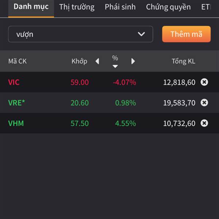Sort by percent using the down triangle
This screenshot has width=219, height=219.
click(x=115, y=66)
